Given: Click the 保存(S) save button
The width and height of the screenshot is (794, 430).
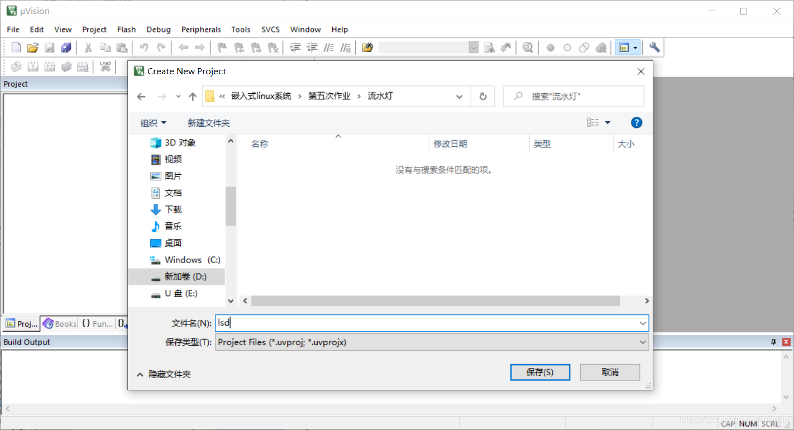Looking at the screenshot, I should (x=540, y=372).
